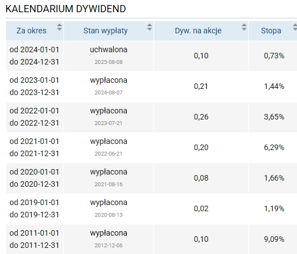Click the dividend value 0,02
Screen dimensions: 297x254
tap(201, 208)
